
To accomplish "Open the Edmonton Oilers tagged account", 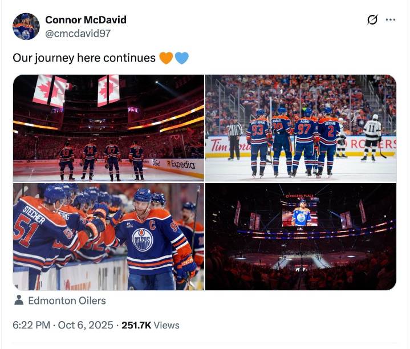I will coord(67,301).
